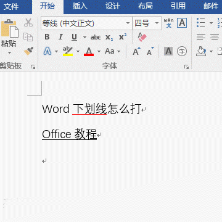The width and height of the screenshot is (222, 222).
Task: Switch to the 开始 tab
Action: [47, 7]
